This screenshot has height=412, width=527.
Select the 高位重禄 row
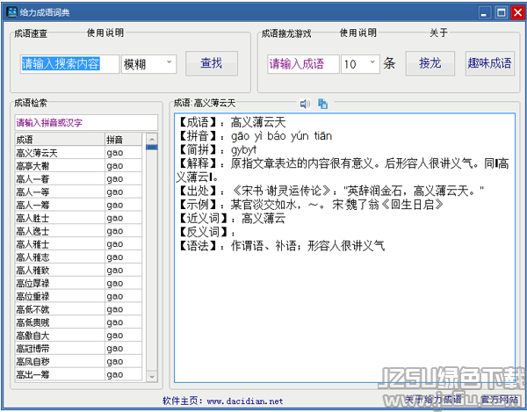tap(79, 296)
